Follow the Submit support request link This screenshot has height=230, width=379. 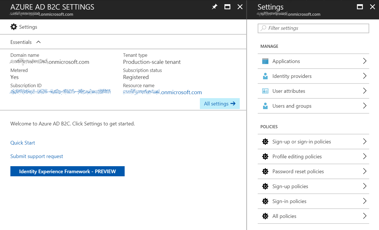click(37, 156)
